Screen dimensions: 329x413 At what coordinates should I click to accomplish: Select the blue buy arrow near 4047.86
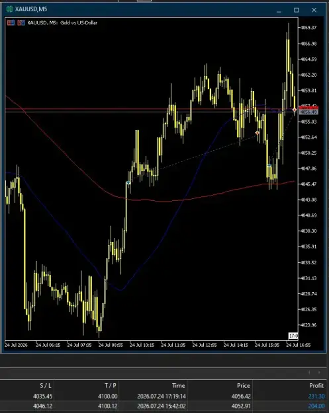pos(269,165)
